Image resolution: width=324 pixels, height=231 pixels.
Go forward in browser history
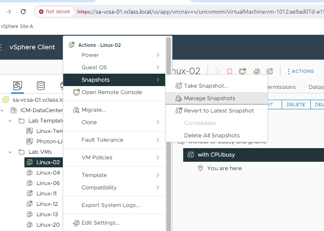pyautogui.click(x=9, y=12)
